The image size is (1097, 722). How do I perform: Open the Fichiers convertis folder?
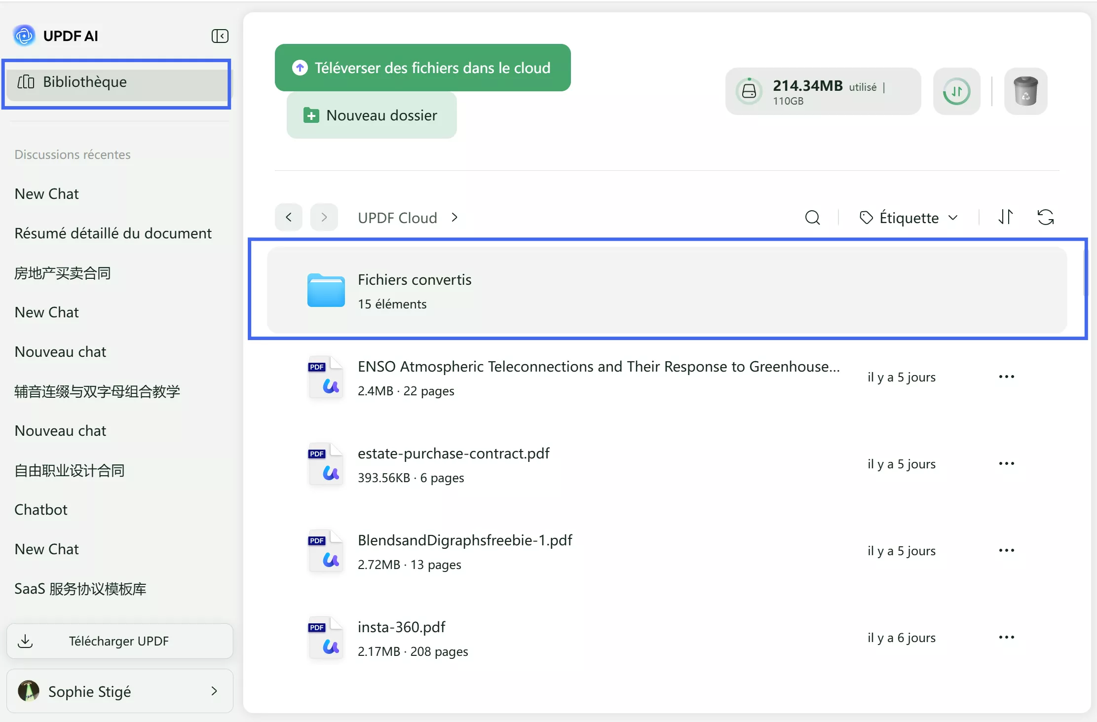(415, 290)
